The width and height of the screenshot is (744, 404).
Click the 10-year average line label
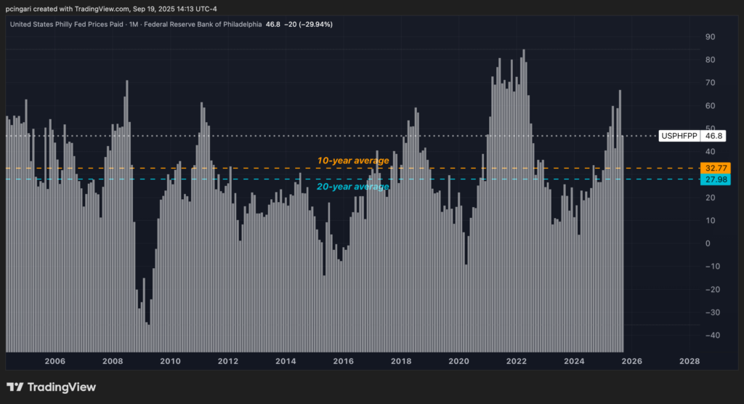click(x=353, y=160)
